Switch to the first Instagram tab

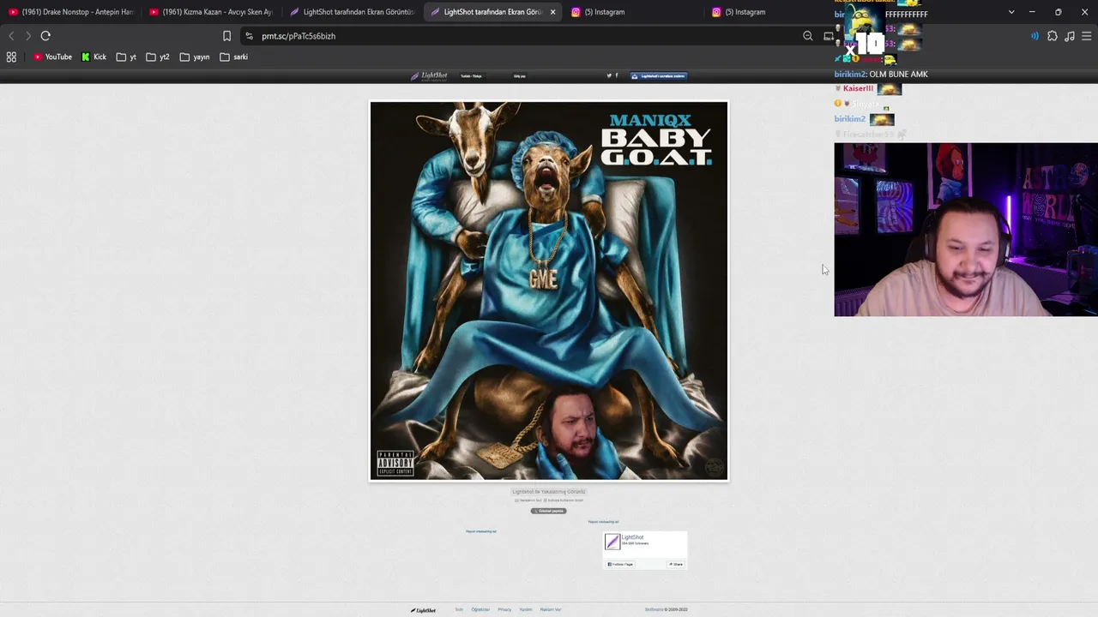click(x=633, y=12)
